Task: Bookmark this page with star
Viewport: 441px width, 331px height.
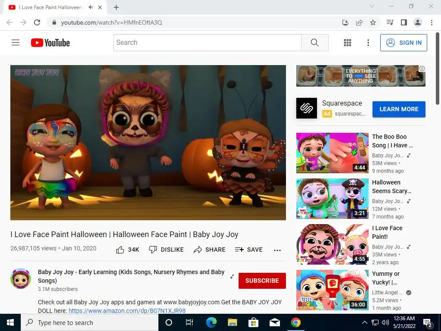Action: tap(373, 22)
